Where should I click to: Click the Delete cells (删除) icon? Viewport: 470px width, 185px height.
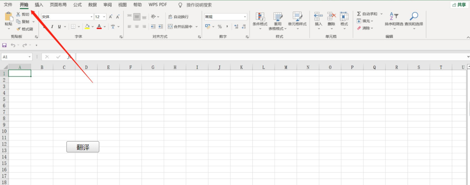tap(331, 17)
